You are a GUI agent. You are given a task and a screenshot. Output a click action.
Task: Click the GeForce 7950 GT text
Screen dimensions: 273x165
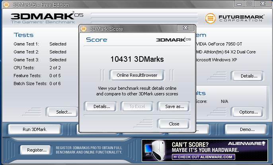click(225, 44)
